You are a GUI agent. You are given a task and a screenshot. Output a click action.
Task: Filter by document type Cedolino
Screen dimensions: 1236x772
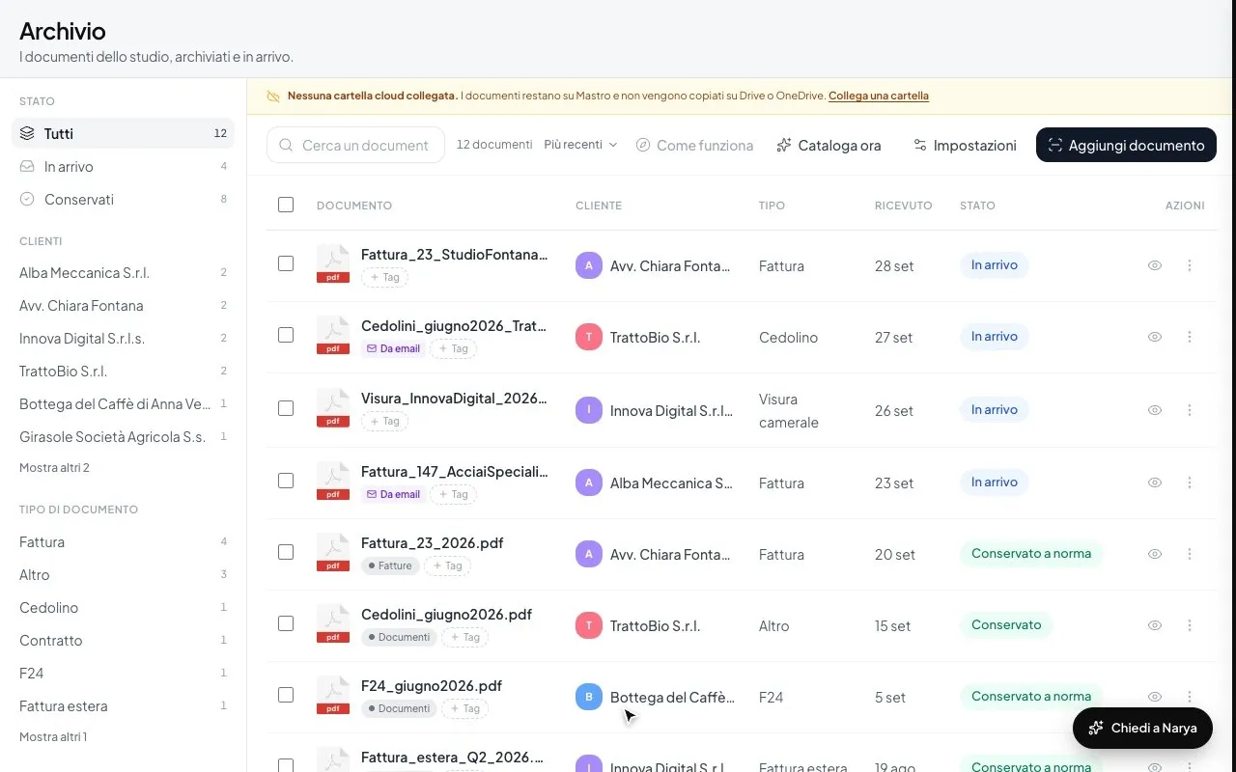123,608
